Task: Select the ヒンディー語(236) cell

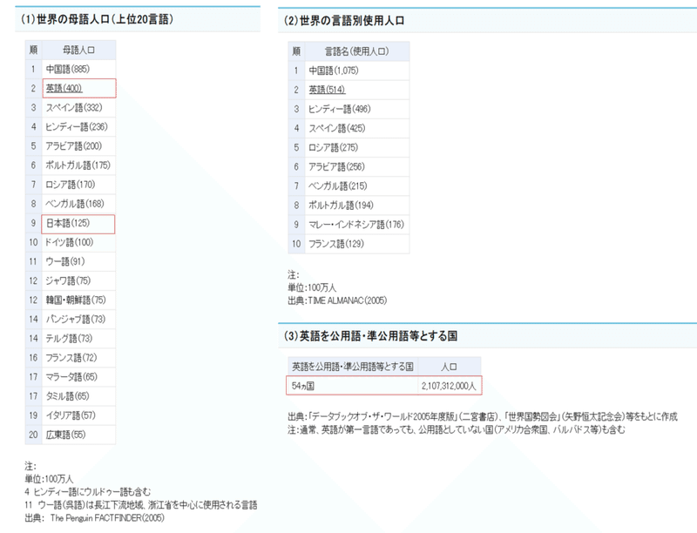Action: pos(78,127)
